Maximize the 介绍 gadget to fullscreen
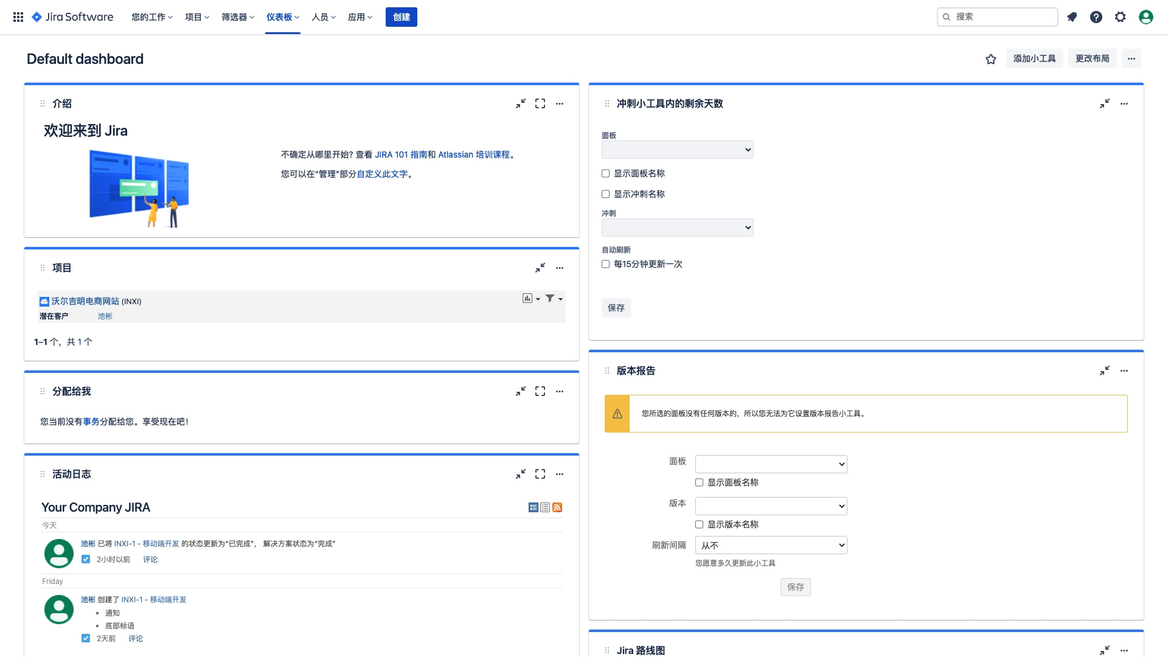Viewport: 1168px width, 657px height. coord(540,104)
